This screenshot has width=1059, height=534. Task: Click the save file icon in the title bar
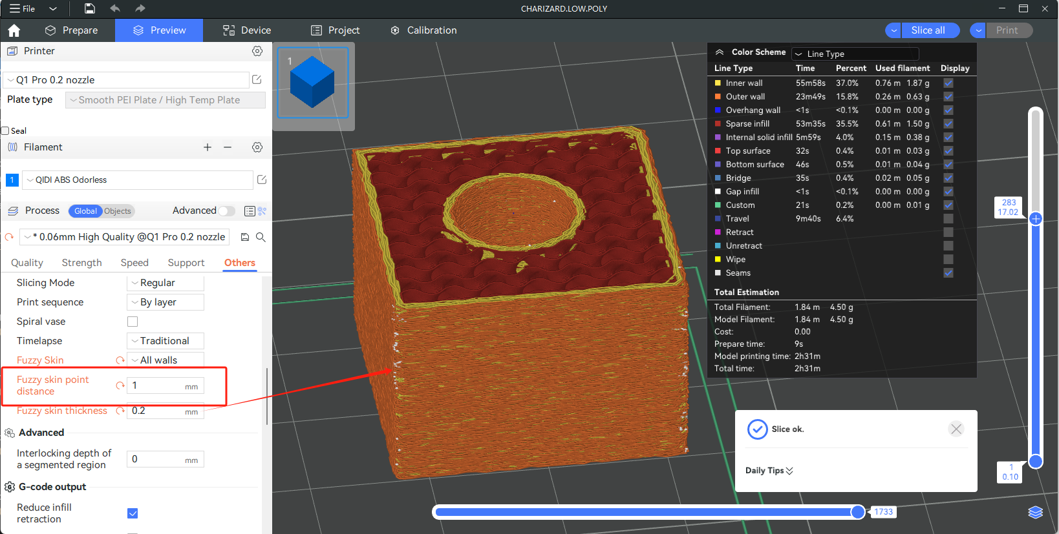click(x=90, y=8)
